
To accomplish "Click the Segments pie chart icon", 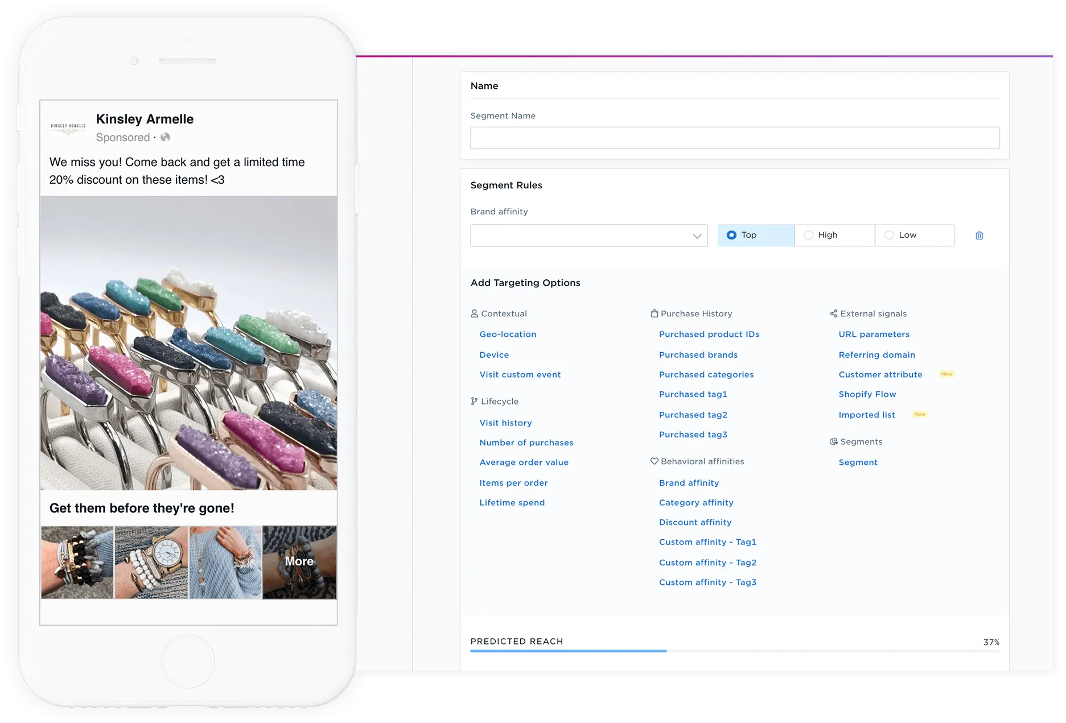I will 834,441.
